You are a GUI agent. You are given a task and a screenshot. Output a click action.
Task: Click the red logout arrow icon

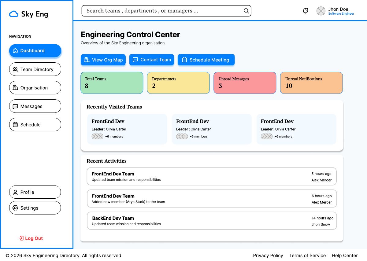21,238
